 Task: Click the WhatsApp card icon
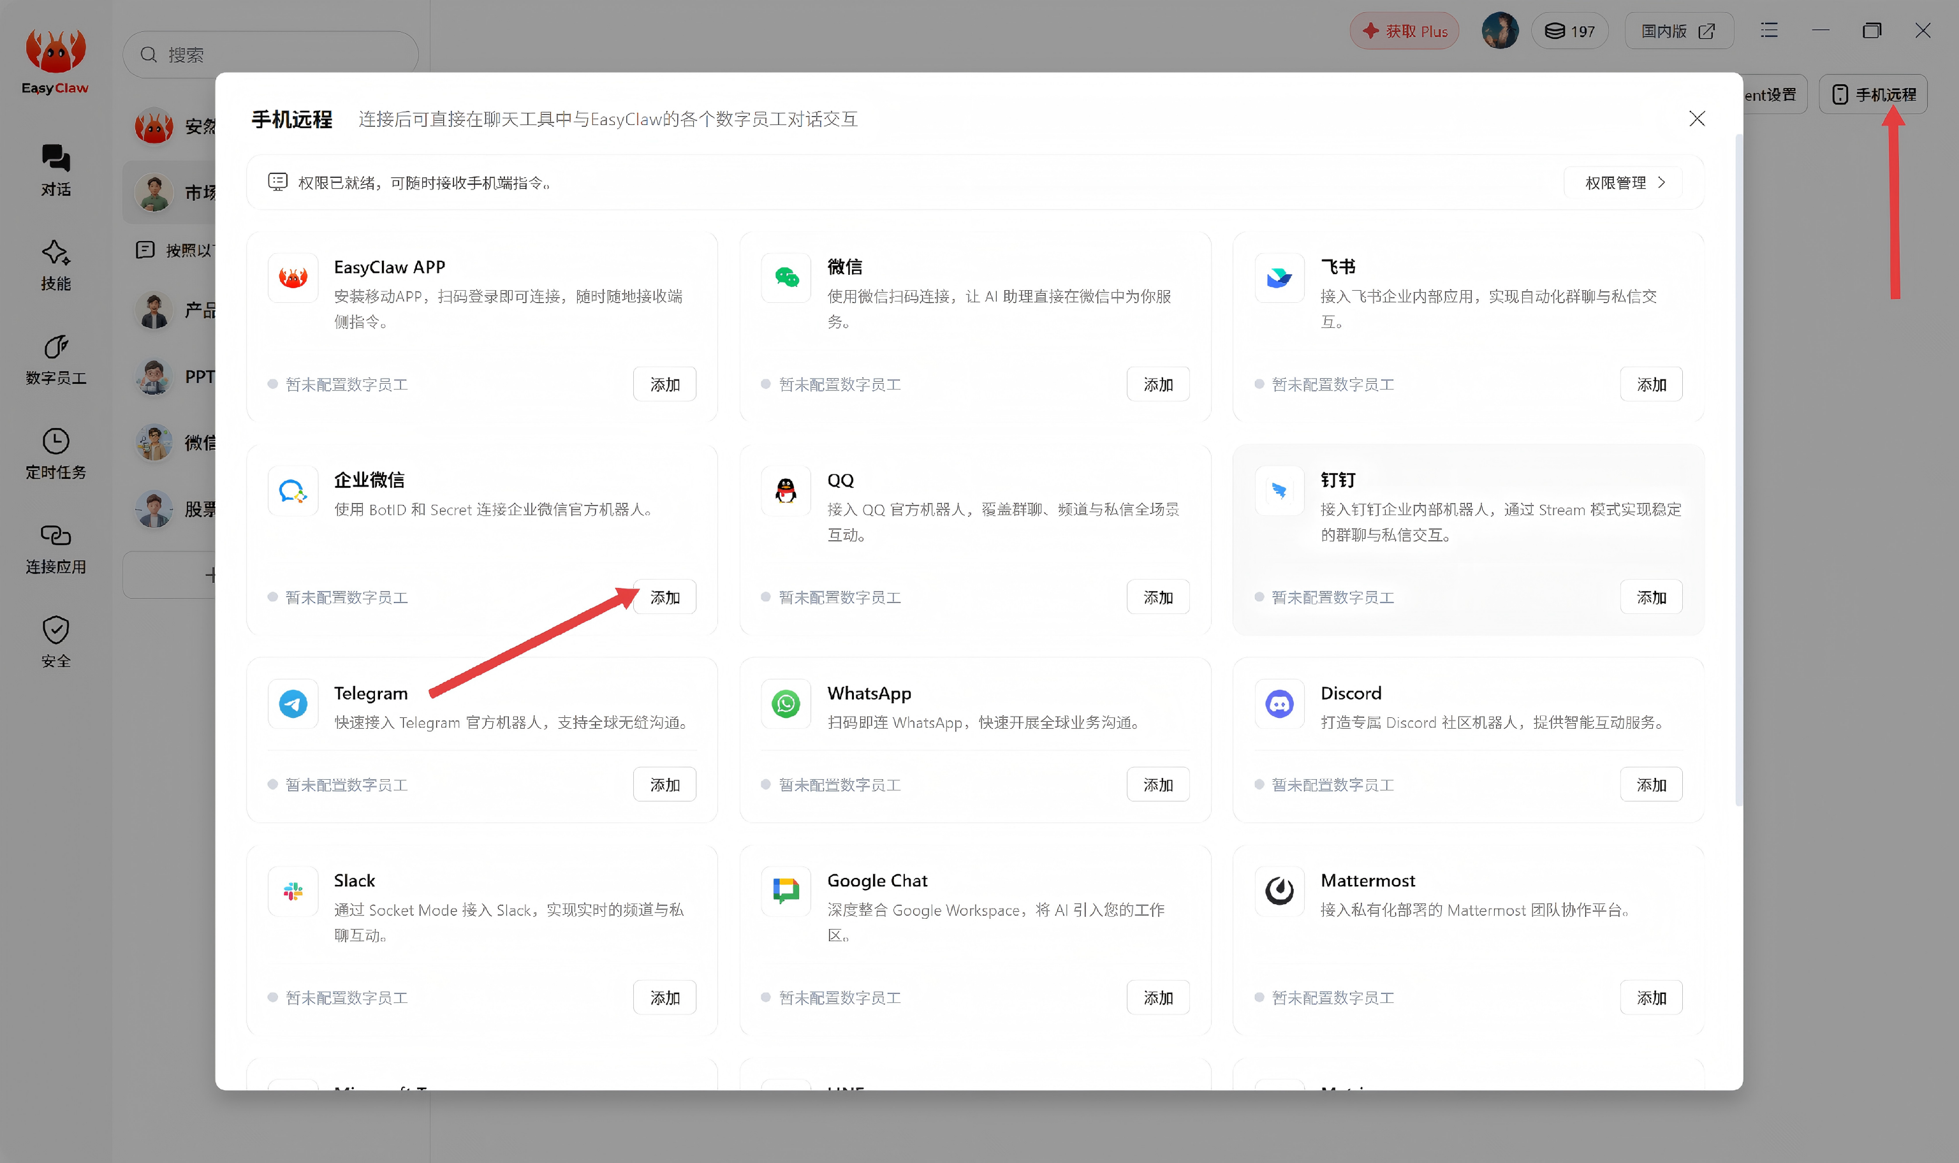tap(786, 704)
